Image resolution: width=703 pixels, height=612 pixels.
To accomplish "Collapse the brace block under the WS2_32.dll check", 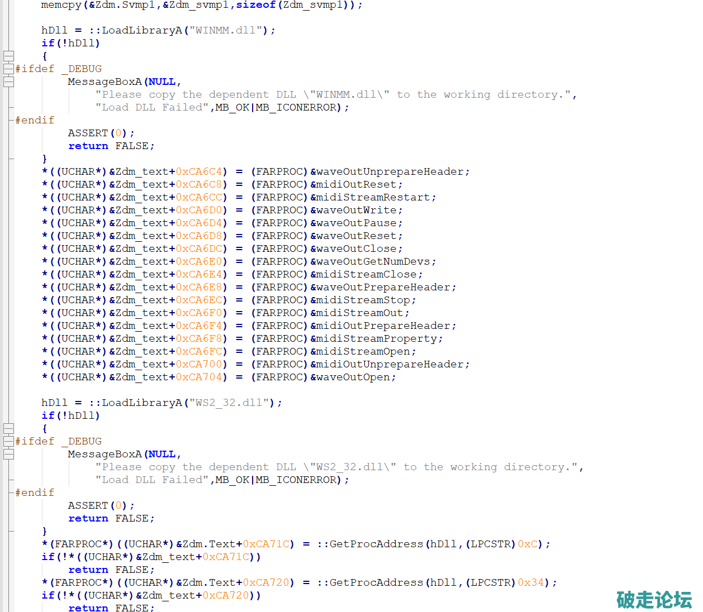I will 8,428.
